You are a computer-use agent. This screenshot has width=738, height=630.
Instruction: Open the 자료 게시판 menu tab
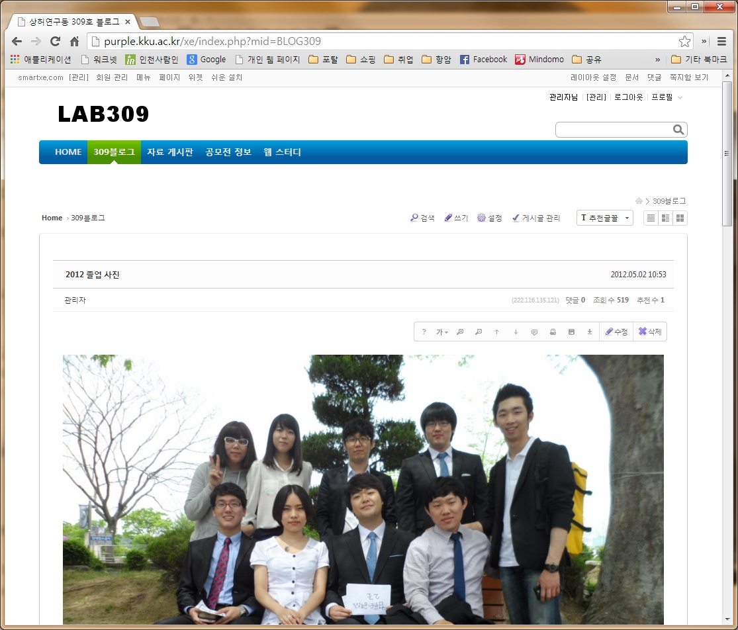tap(170, 152)
